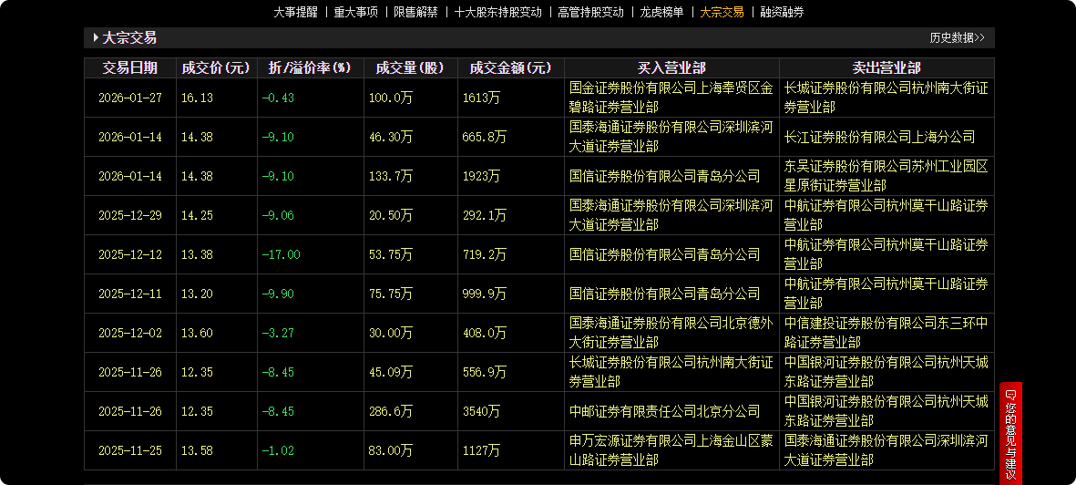Select the date cell 2026-01-27
This screenshot has width=1076, height=485.
(x=129, y=98)
